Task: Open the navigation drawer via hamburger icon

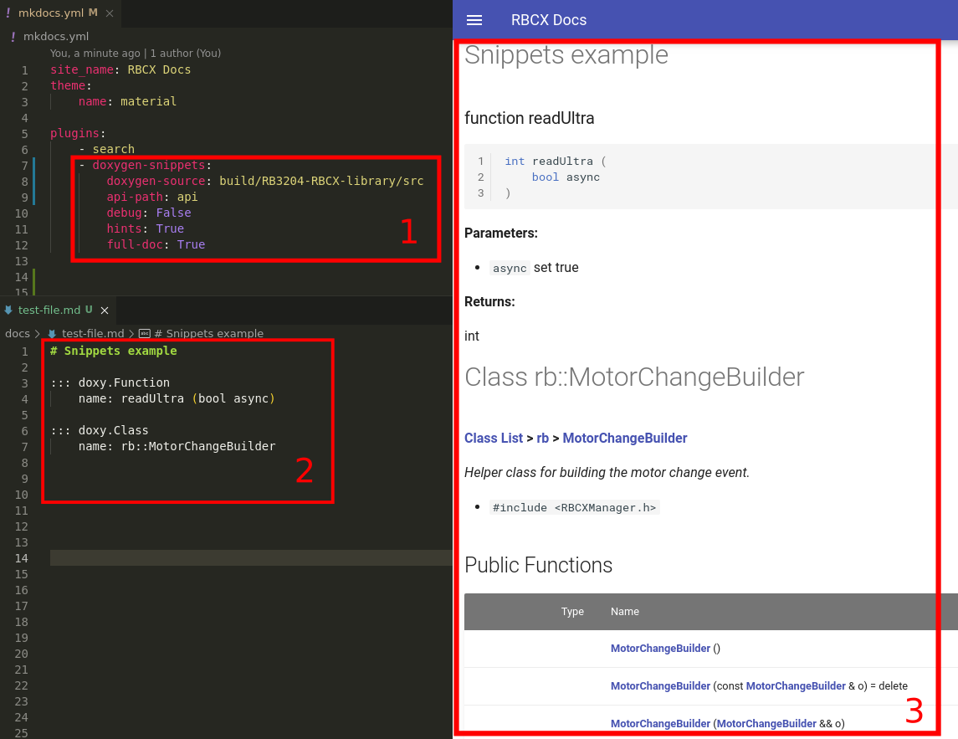Action: coord(474,20)
